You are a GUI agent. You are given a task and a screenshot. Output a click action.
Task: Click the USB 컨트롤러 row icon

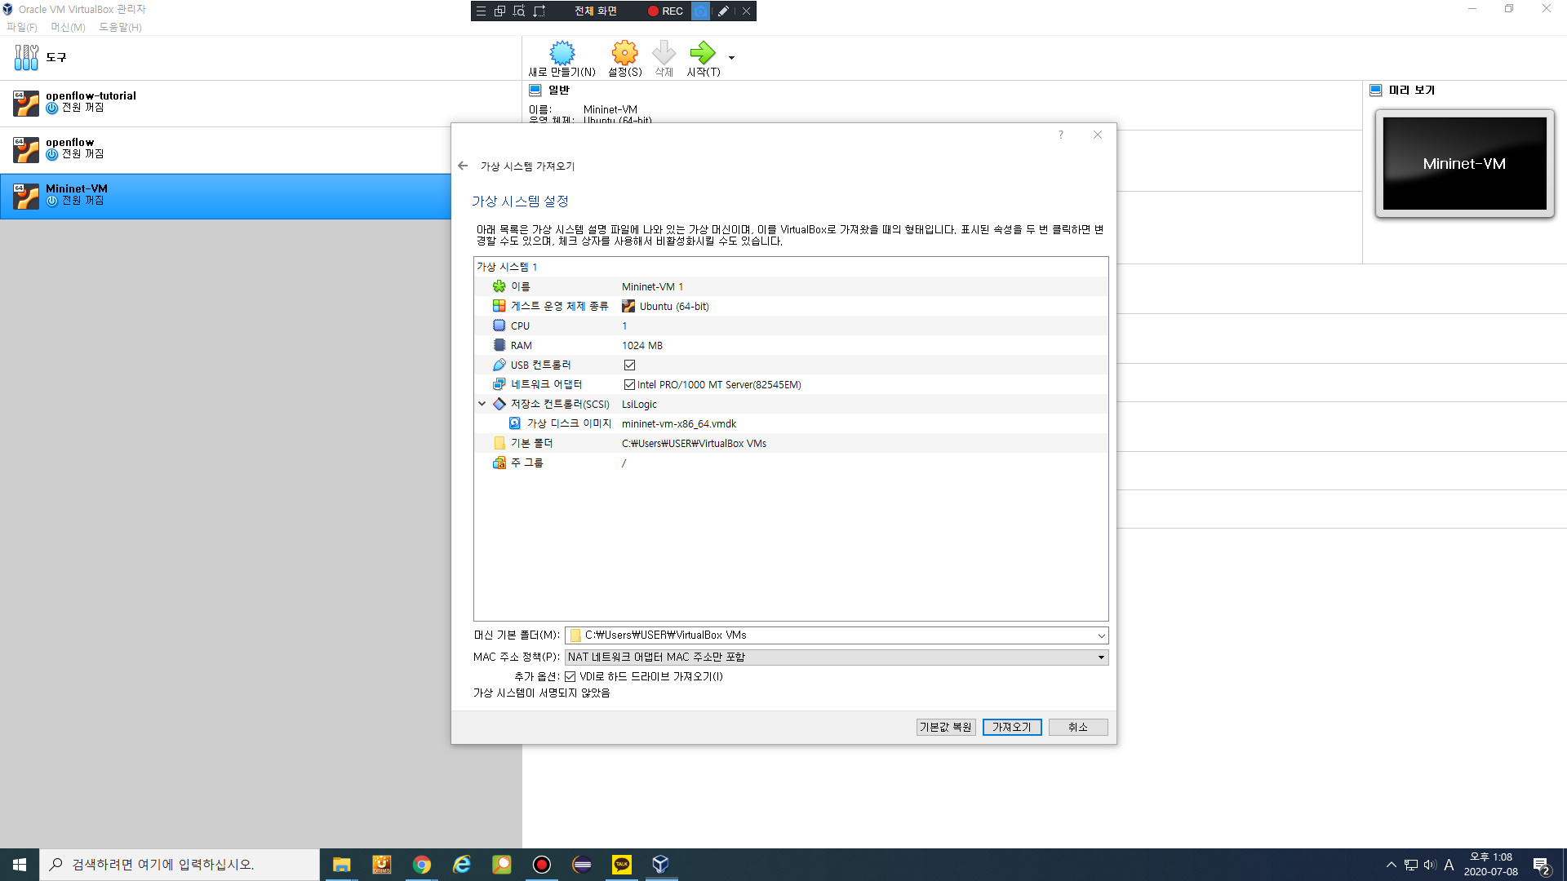click(499, 365)
